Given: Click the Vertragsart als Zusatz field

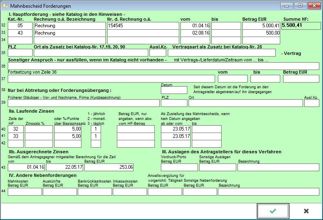Looking at the screenshot, I should [x=222, y=52].
